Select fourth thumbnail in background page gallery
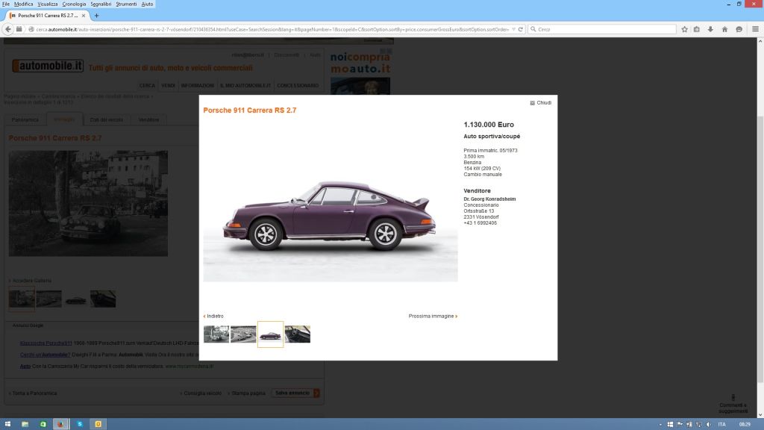 click(103, 299)
